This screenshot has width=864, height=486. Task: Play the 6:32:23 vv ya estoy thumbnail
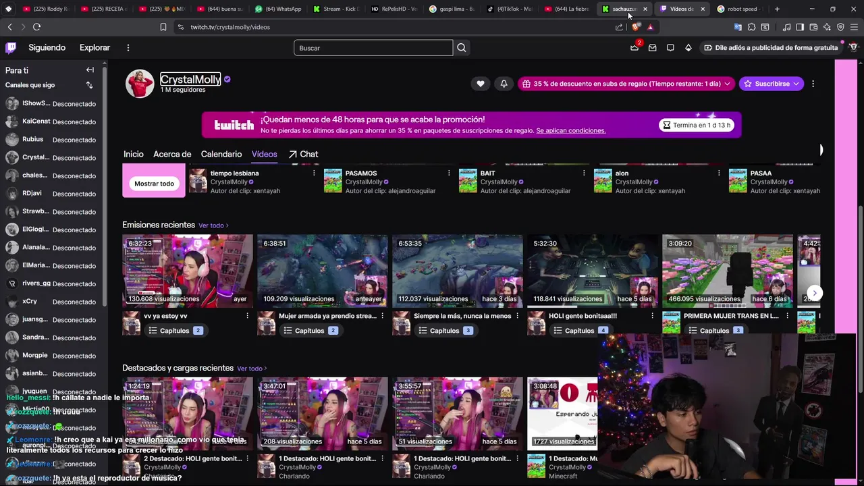[x=188, y=271]
